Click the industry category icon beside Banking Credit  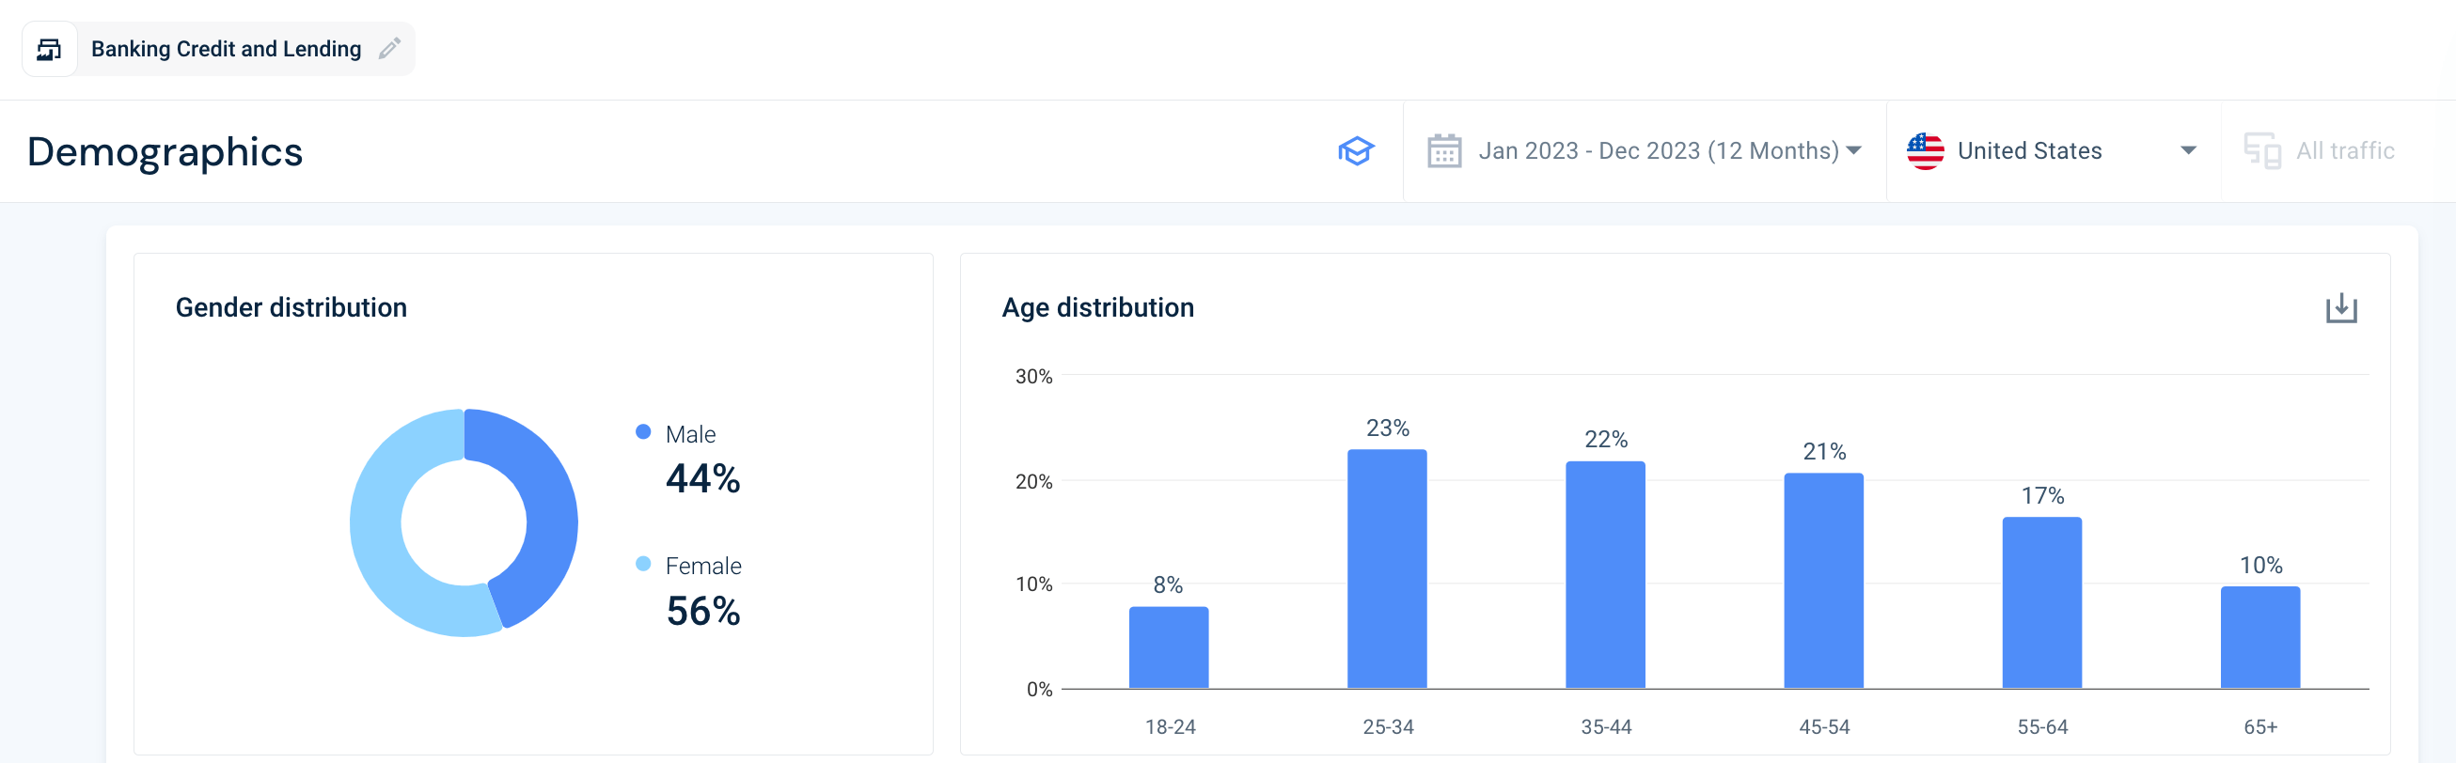tap(49, 49)
